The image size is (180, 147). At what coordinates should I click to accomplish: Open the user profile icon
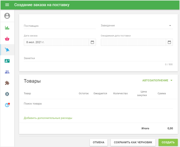pyautogui.click(x=7, y=16)
